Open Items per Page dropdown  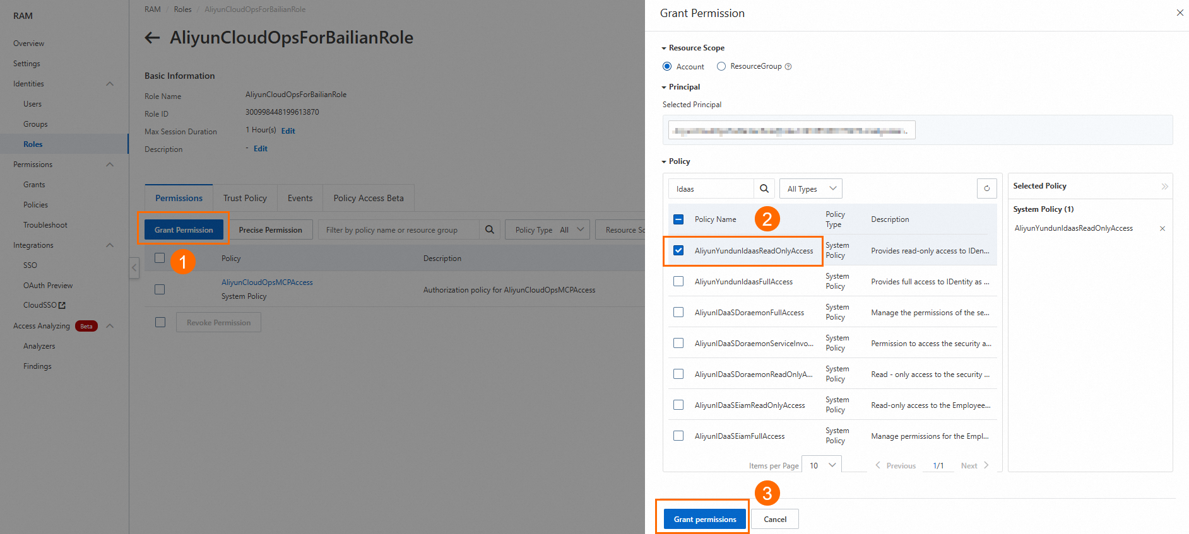822,465
